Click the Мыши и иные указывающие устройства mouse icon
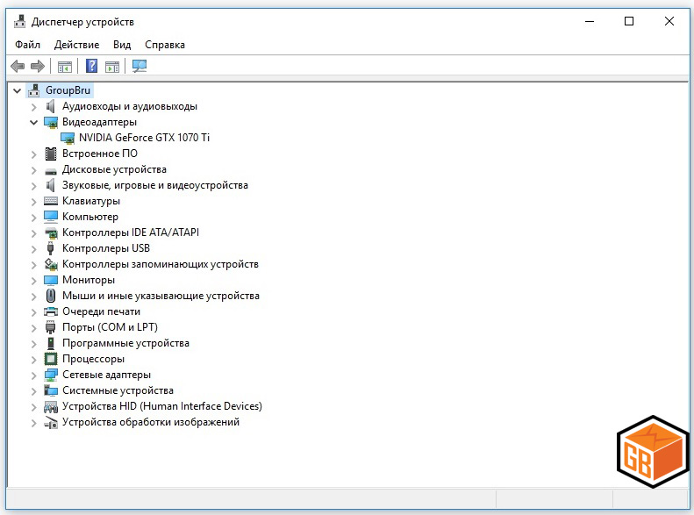The height and width of the screenshot is (515, 694). tap(51, 296)
